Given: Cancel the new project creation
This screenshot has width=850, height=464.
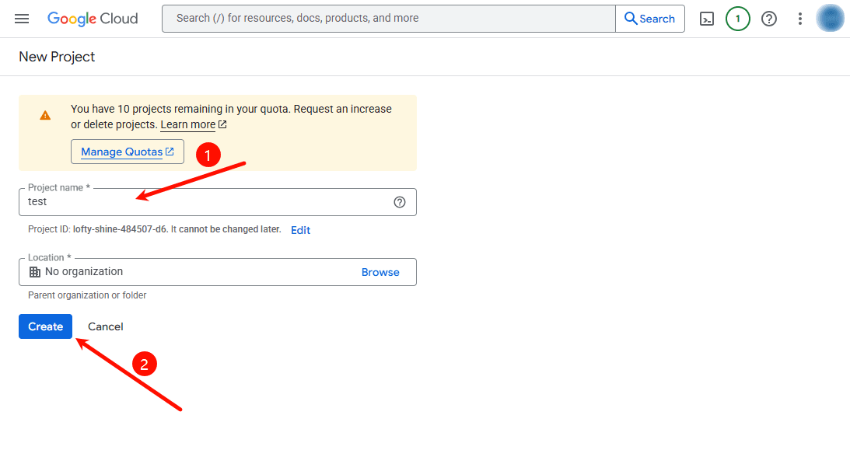Looking at the screenshot, I should tap(105, 326).
